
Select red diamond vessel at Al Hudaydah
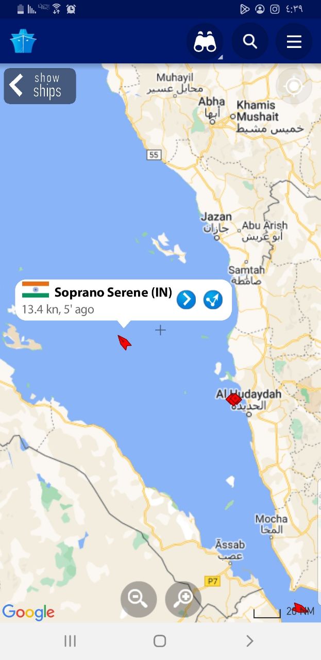234,399
